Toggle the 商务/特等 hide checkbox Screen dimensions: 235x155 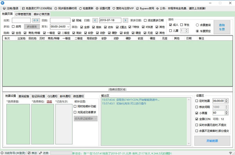(x=25, y=33)
